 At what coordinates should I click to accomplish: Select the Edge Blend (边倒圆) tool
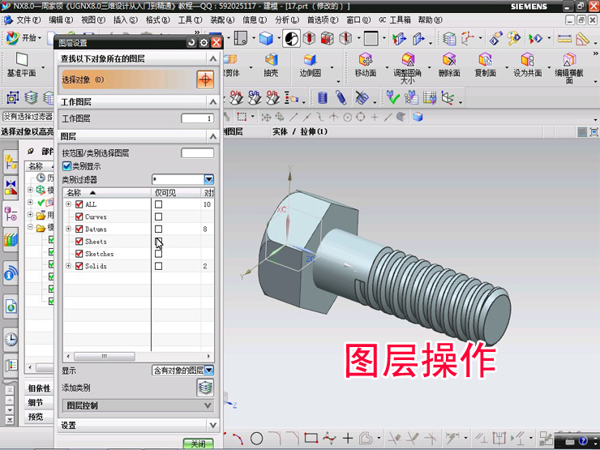click(x=310, y=61)
